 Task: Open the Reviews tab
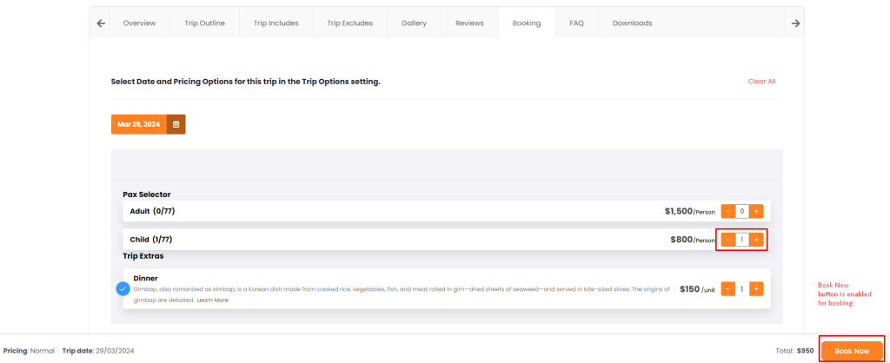click(469, 23)
